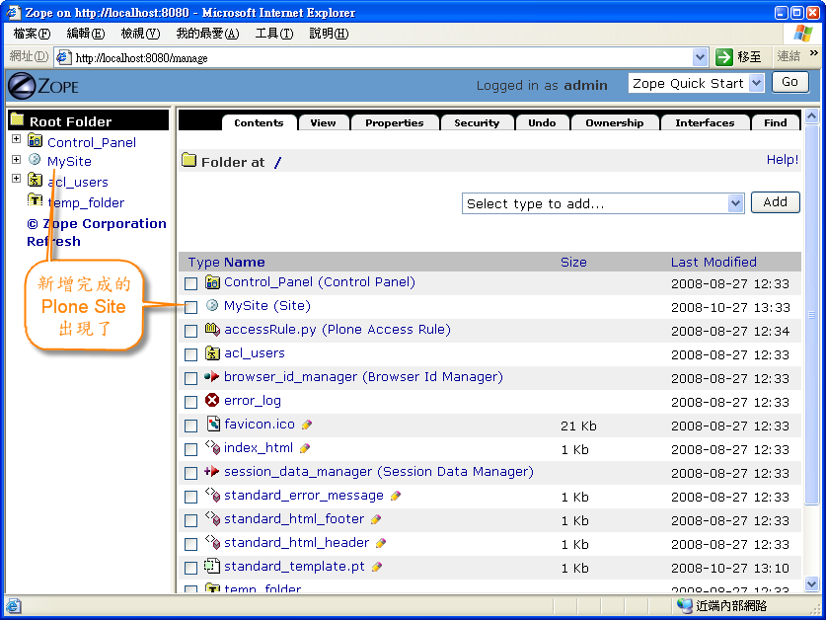Click the standard_html_header row icon
Viewport: 826px width, 620px height.
(212, 543)
